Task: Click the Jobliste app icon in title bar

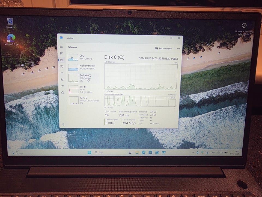Action: (x=61, y=38)
